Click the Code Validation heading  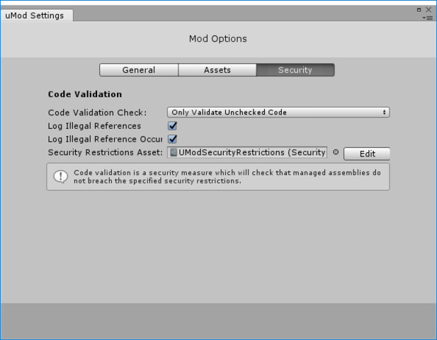[x=85, y=94]
